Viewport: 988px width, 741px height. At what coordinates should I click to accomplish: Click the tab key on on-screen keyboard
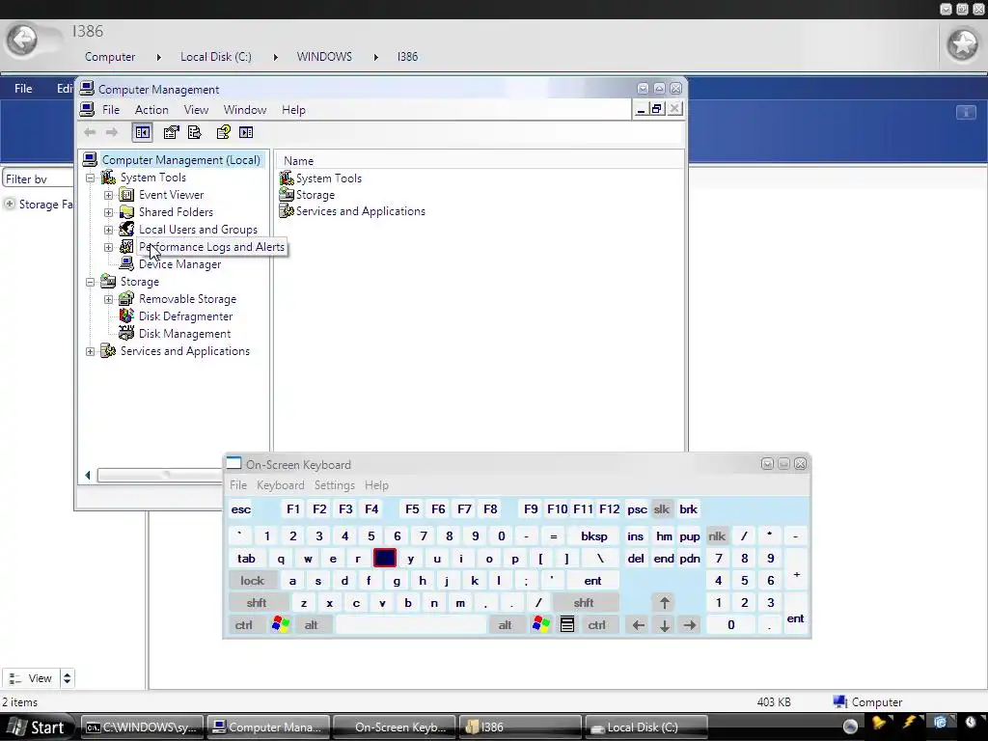point(246,559)
